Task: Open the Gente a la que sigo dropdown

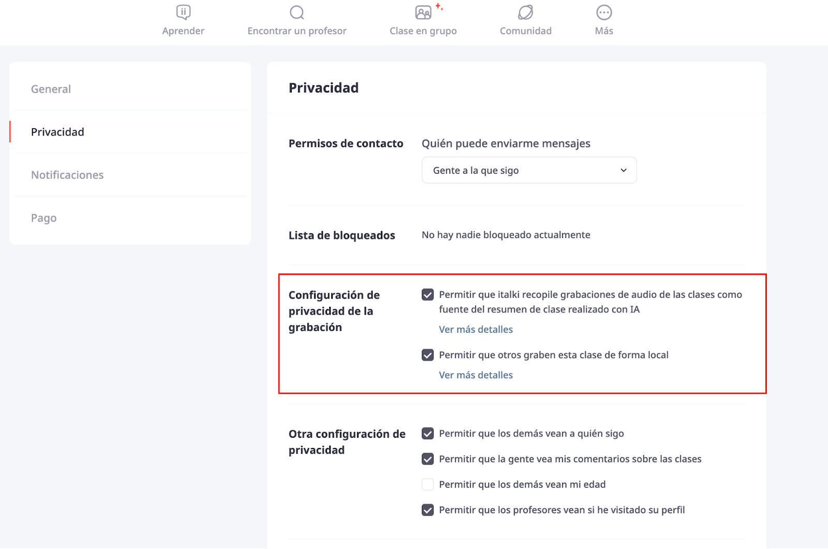Action: pyautogui.click(x=529, y=170)
